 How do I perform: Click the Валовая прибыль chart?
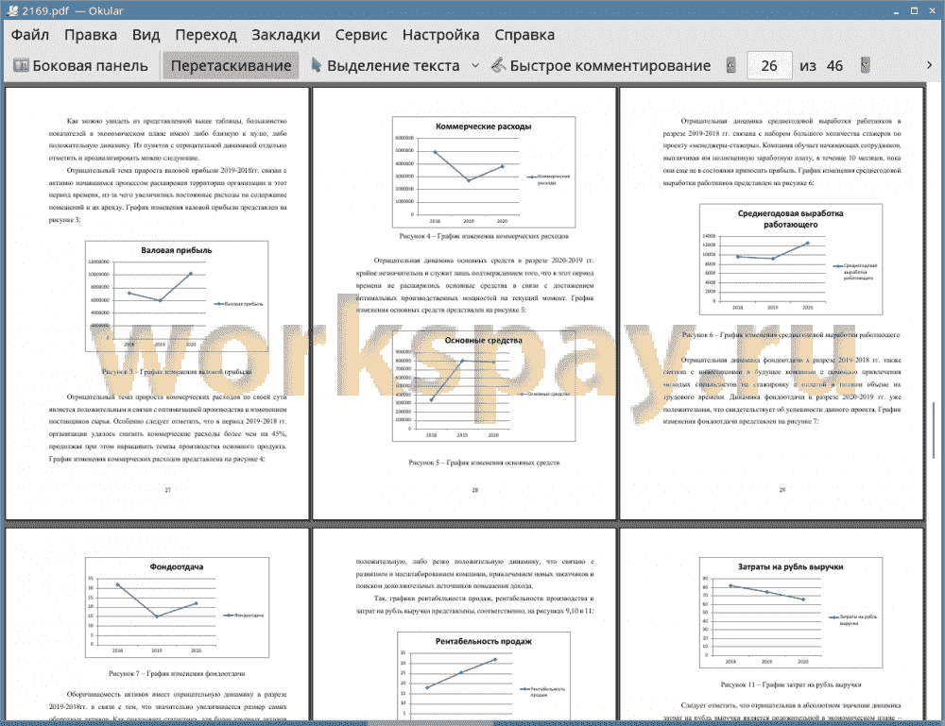pos(177,296)
